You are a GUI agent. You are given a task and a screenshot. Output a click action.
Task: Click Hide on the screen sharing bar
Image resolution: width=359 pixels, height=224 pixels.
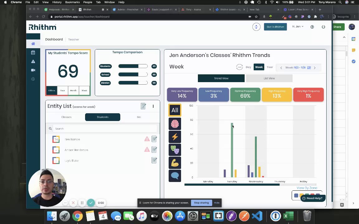(x=217, y=203)
